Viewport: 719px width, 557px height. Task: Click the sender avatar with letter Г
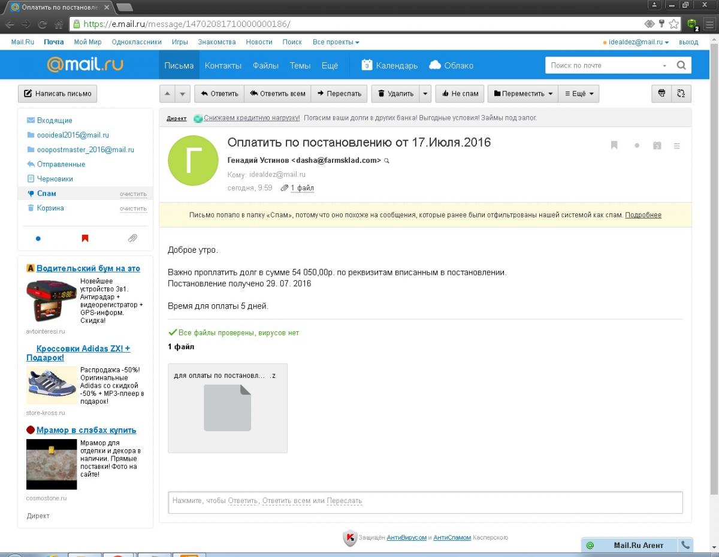coord(193,161)
